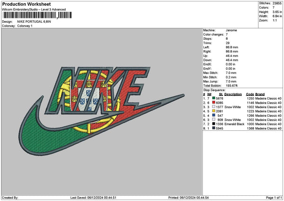Select the red 6085 thread swatch
The image size is (284, 201).
pos(214,103)
